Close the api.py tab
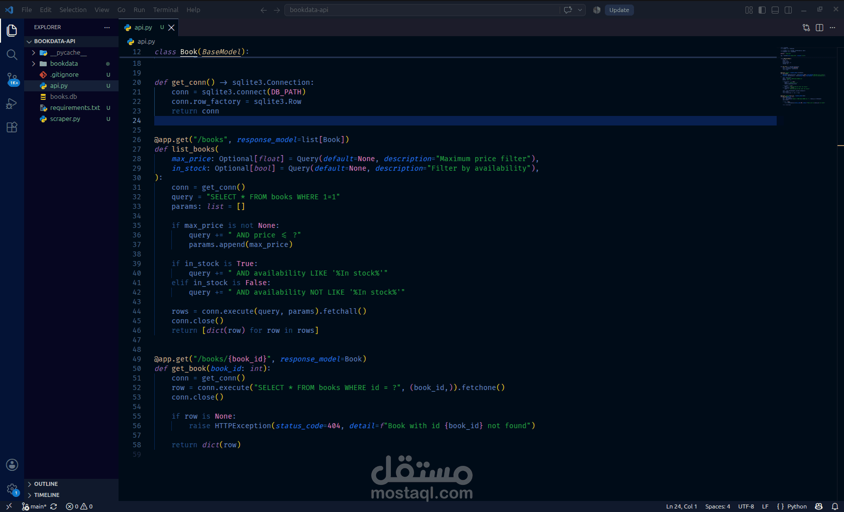This screenshot has width=844, height=512. [171, 28]
